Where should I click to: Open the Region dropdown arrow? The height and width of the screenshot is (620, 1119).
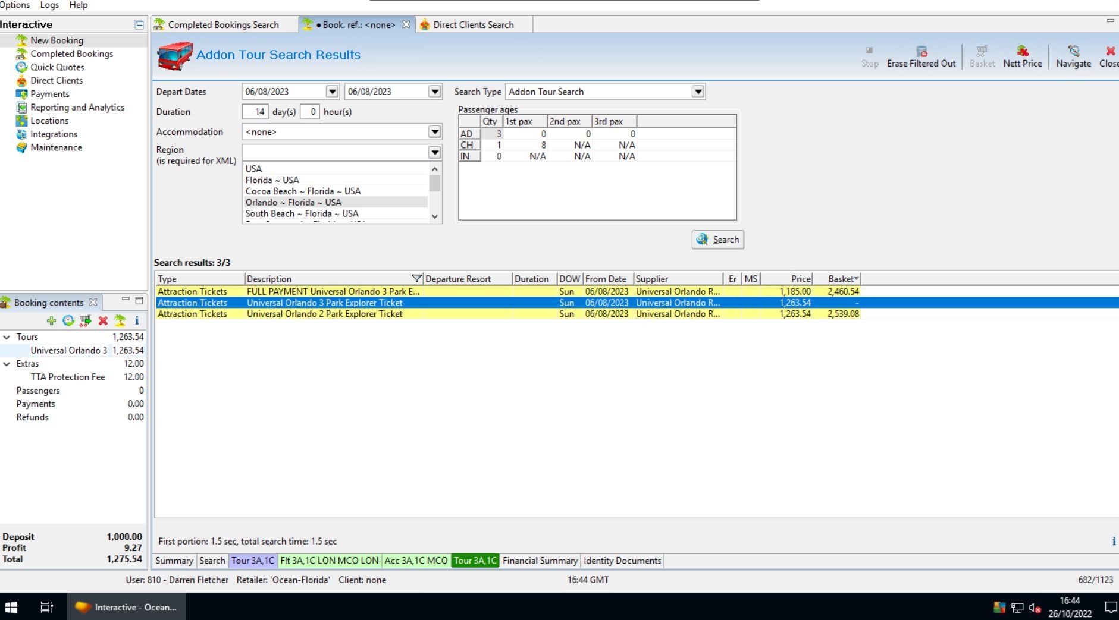pyautogui.click(x=435, y=153)
